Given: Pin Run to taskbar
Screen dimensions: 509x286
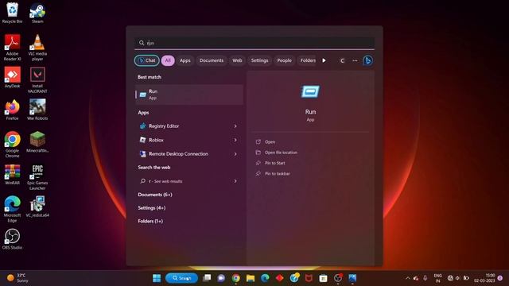Looking at the screenshot, I should [x=278, y=174].
